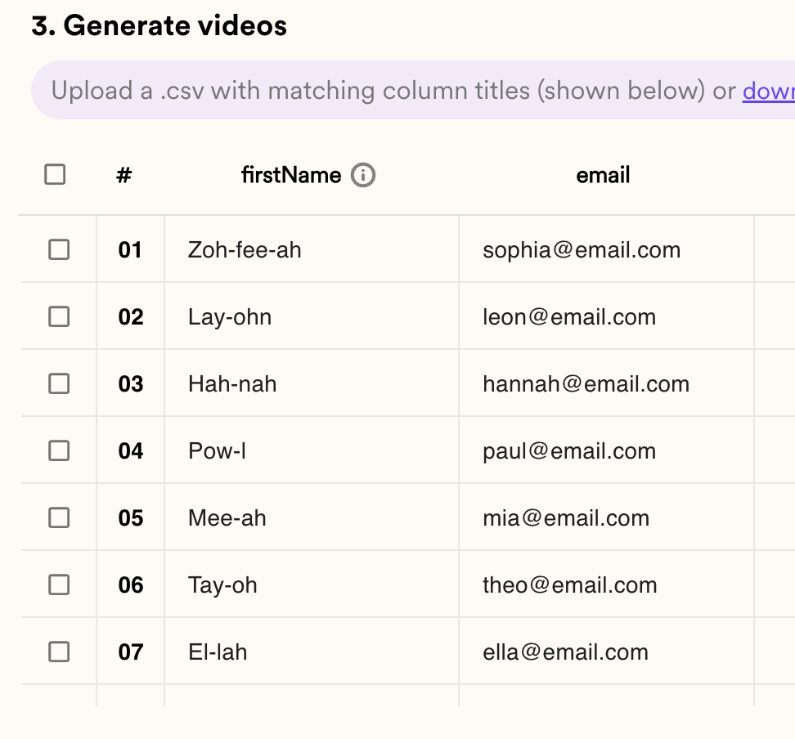Click the sophia@email.com cell
This screenshot has height=739, width=795.
[606, 249]
